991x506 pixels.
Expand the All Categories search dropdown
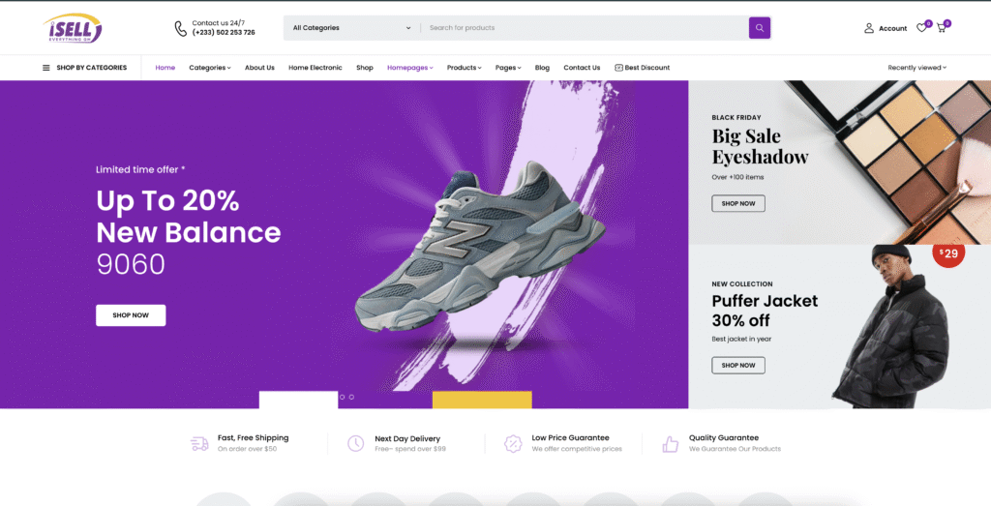(x=352, y=28)
